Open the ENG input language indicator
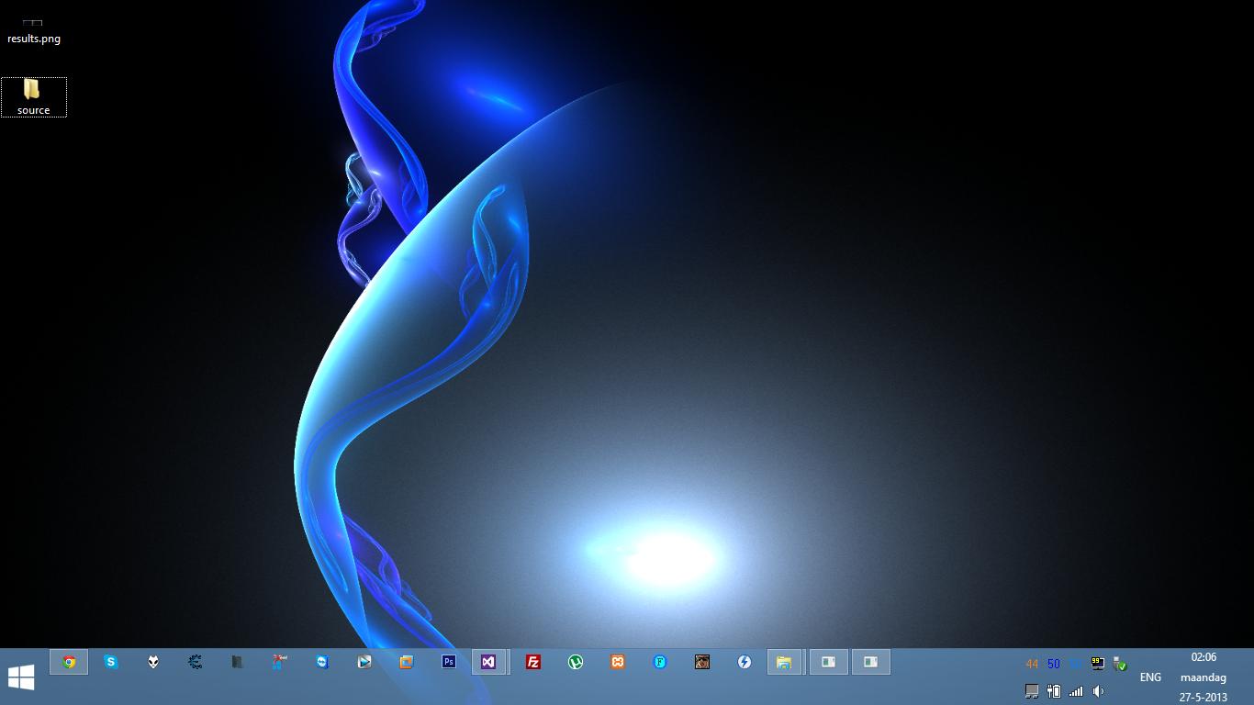The image size is (1254, 705). 1150,677
